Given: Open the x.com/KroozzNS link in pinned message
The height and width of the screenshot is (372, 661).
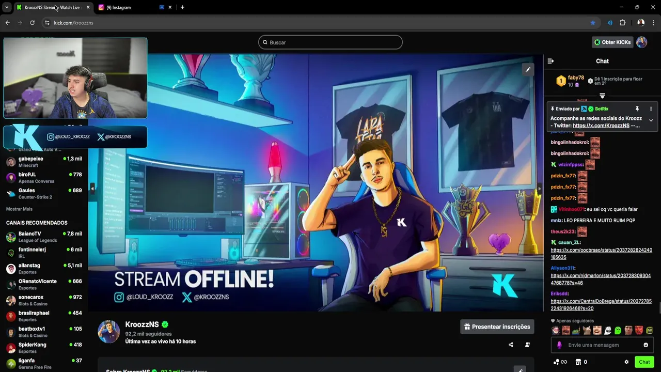Looking at the screenshot, I should tap(601, 126).
